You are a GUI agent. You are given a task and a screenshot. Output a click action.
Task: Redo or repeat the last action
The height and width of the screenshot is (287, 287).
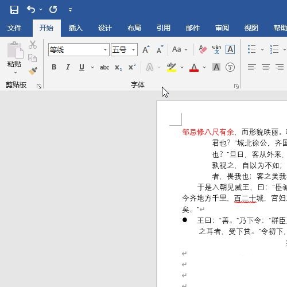[53, 9]
